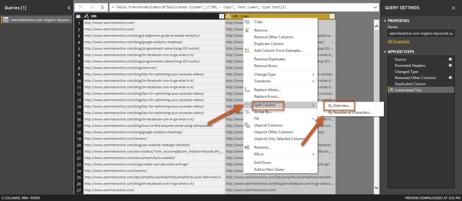
Task: Click the formula bar cancel X icon
Action: pos(81,7)
